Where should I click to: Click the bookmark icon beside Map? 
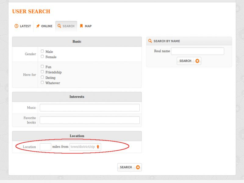tap(81, 26)
